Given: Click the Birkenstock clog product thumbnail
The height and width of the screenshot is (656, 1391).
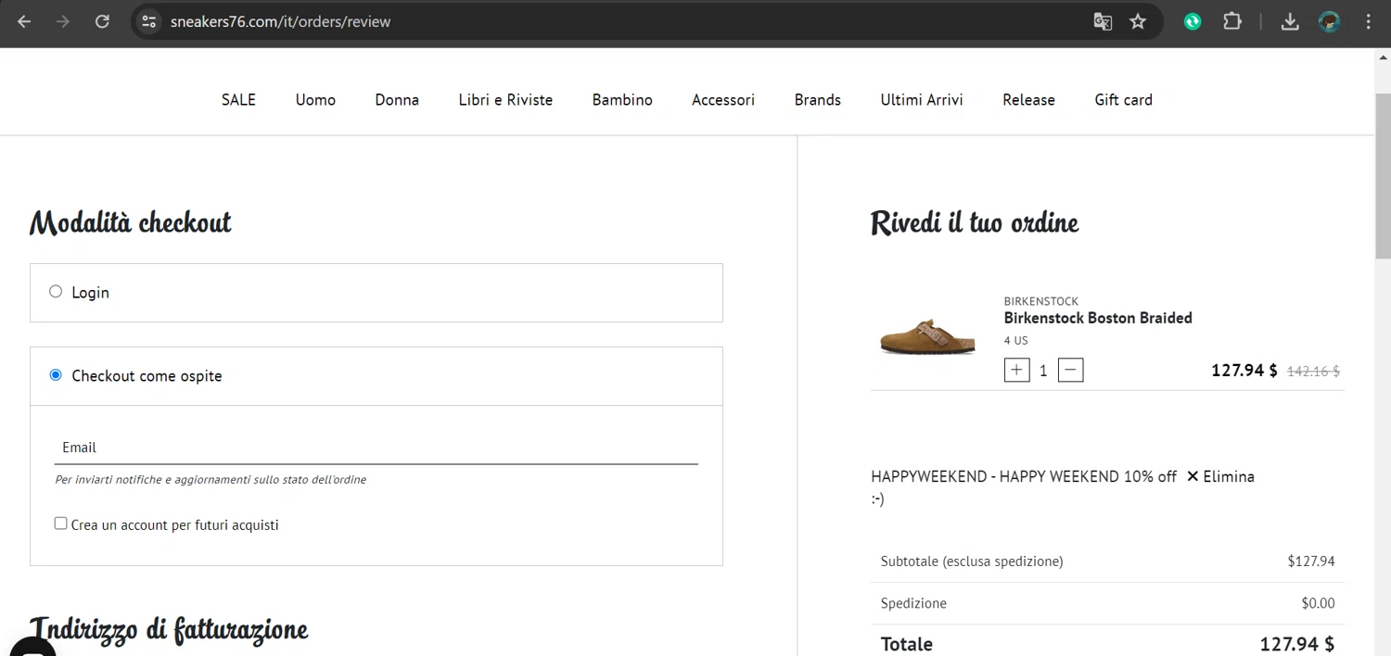Looking at the screenshot, I should [x=927, y=336].
